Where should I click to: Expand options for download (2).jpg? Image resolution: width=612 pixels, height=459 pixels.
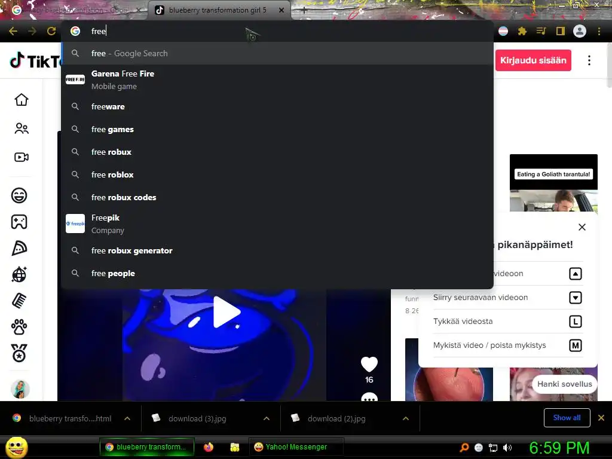click(x=406, y=418)
